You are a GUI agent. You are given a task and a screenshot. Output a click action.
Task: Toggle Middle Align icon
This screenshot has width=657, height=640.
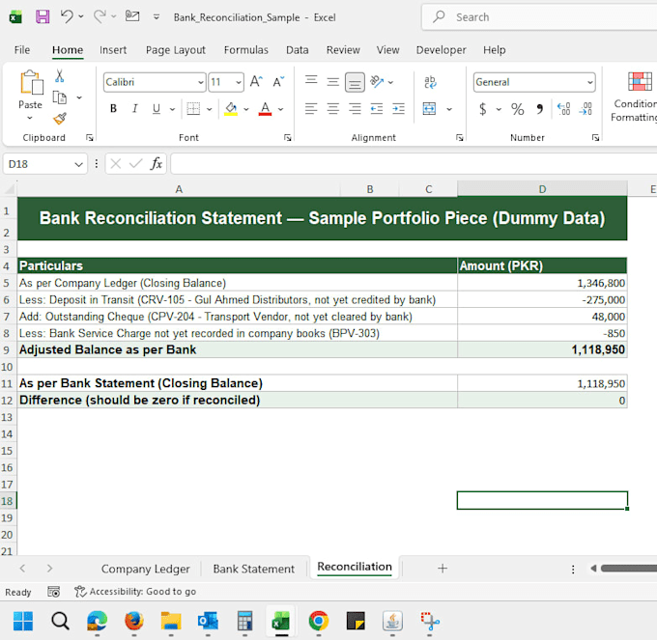point(333,81)
